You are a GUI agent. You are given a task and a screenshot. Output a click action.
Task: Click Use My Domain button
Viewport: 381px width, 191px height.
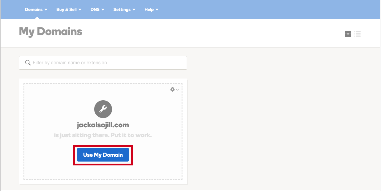[103, 155]
